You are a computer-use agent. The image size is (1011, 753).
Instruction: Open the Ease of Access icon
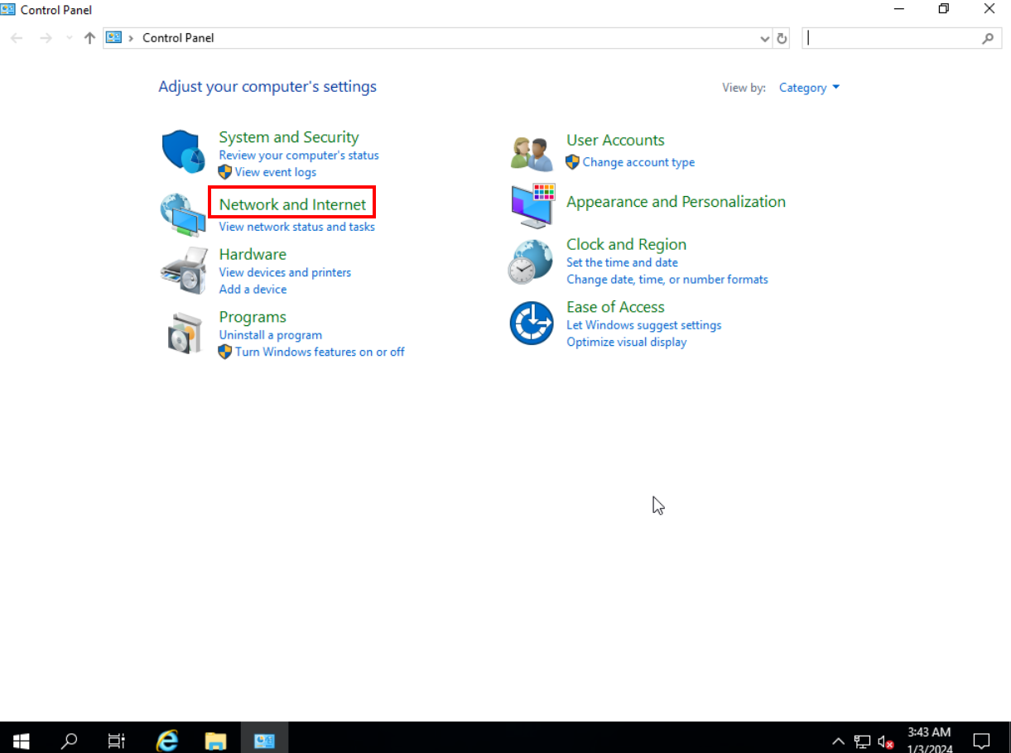(531, 324)
